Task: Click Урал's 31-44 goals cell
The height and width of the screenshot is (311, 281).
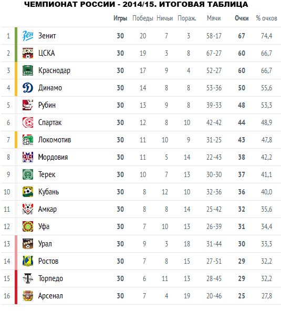Action: (214, 244)
